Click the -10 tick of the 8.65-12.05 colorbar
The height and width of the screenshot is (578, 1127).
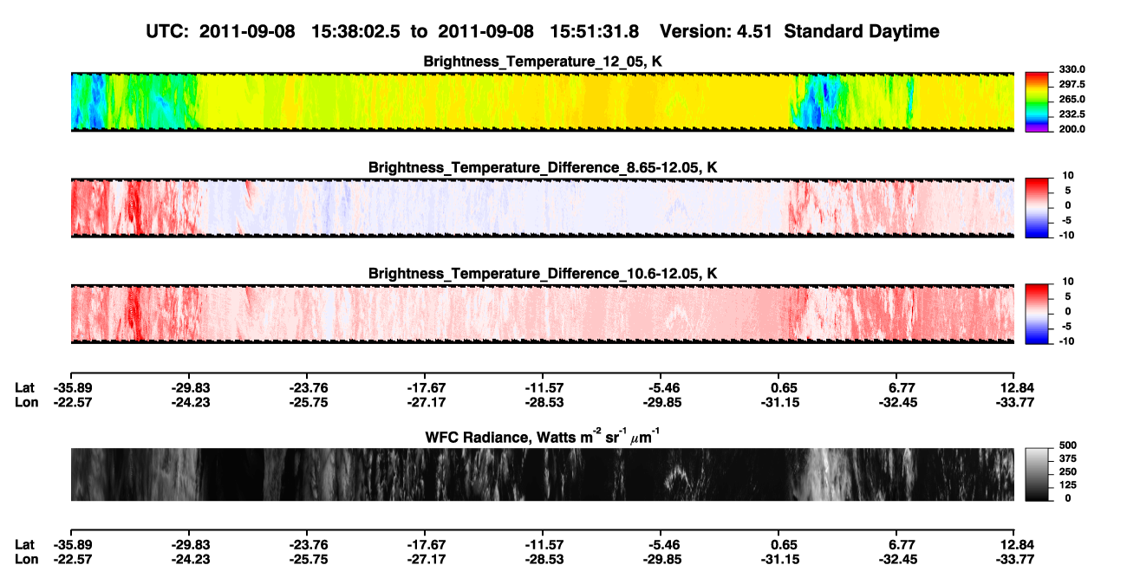click(1068, 235)
